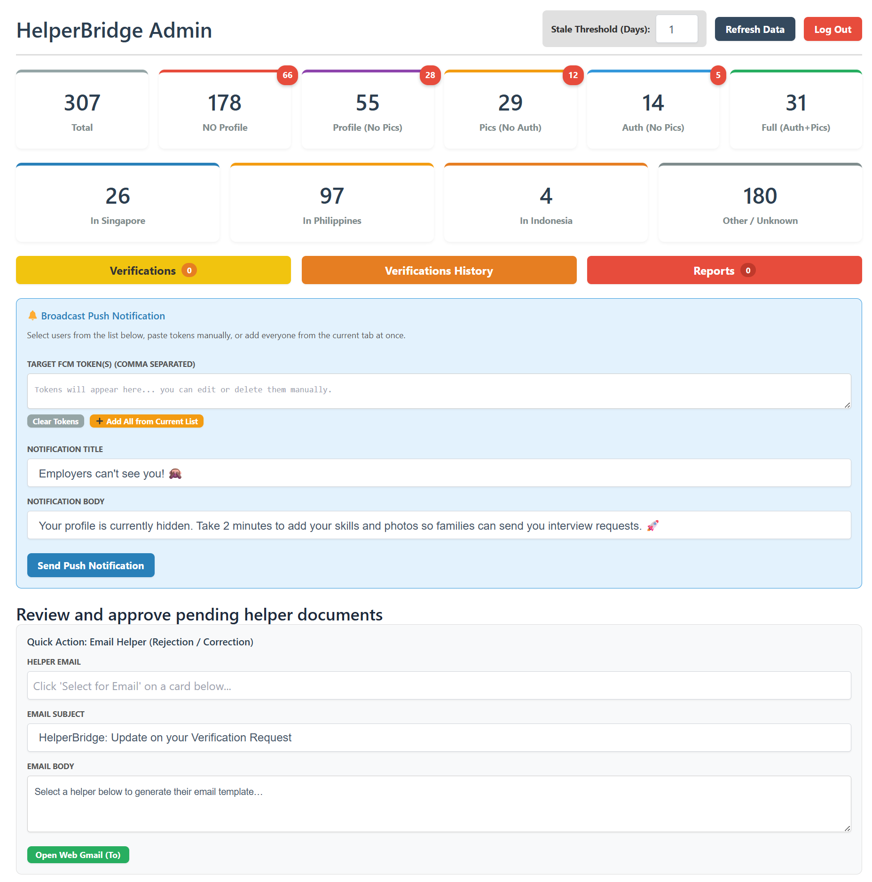This screenshot has width=872, height=882.
Task: Filter by In Singapore card
Action: [118, 203]
